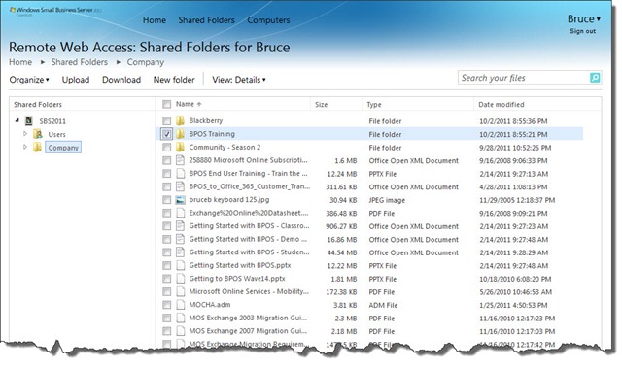Viewport: 622px width, 369px height.
Task: Click the Sign out link
Action: tap(583, 31)
